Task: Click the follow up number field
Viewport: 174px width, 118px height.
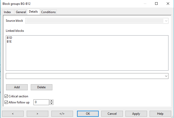Action: tap(41, 102)
